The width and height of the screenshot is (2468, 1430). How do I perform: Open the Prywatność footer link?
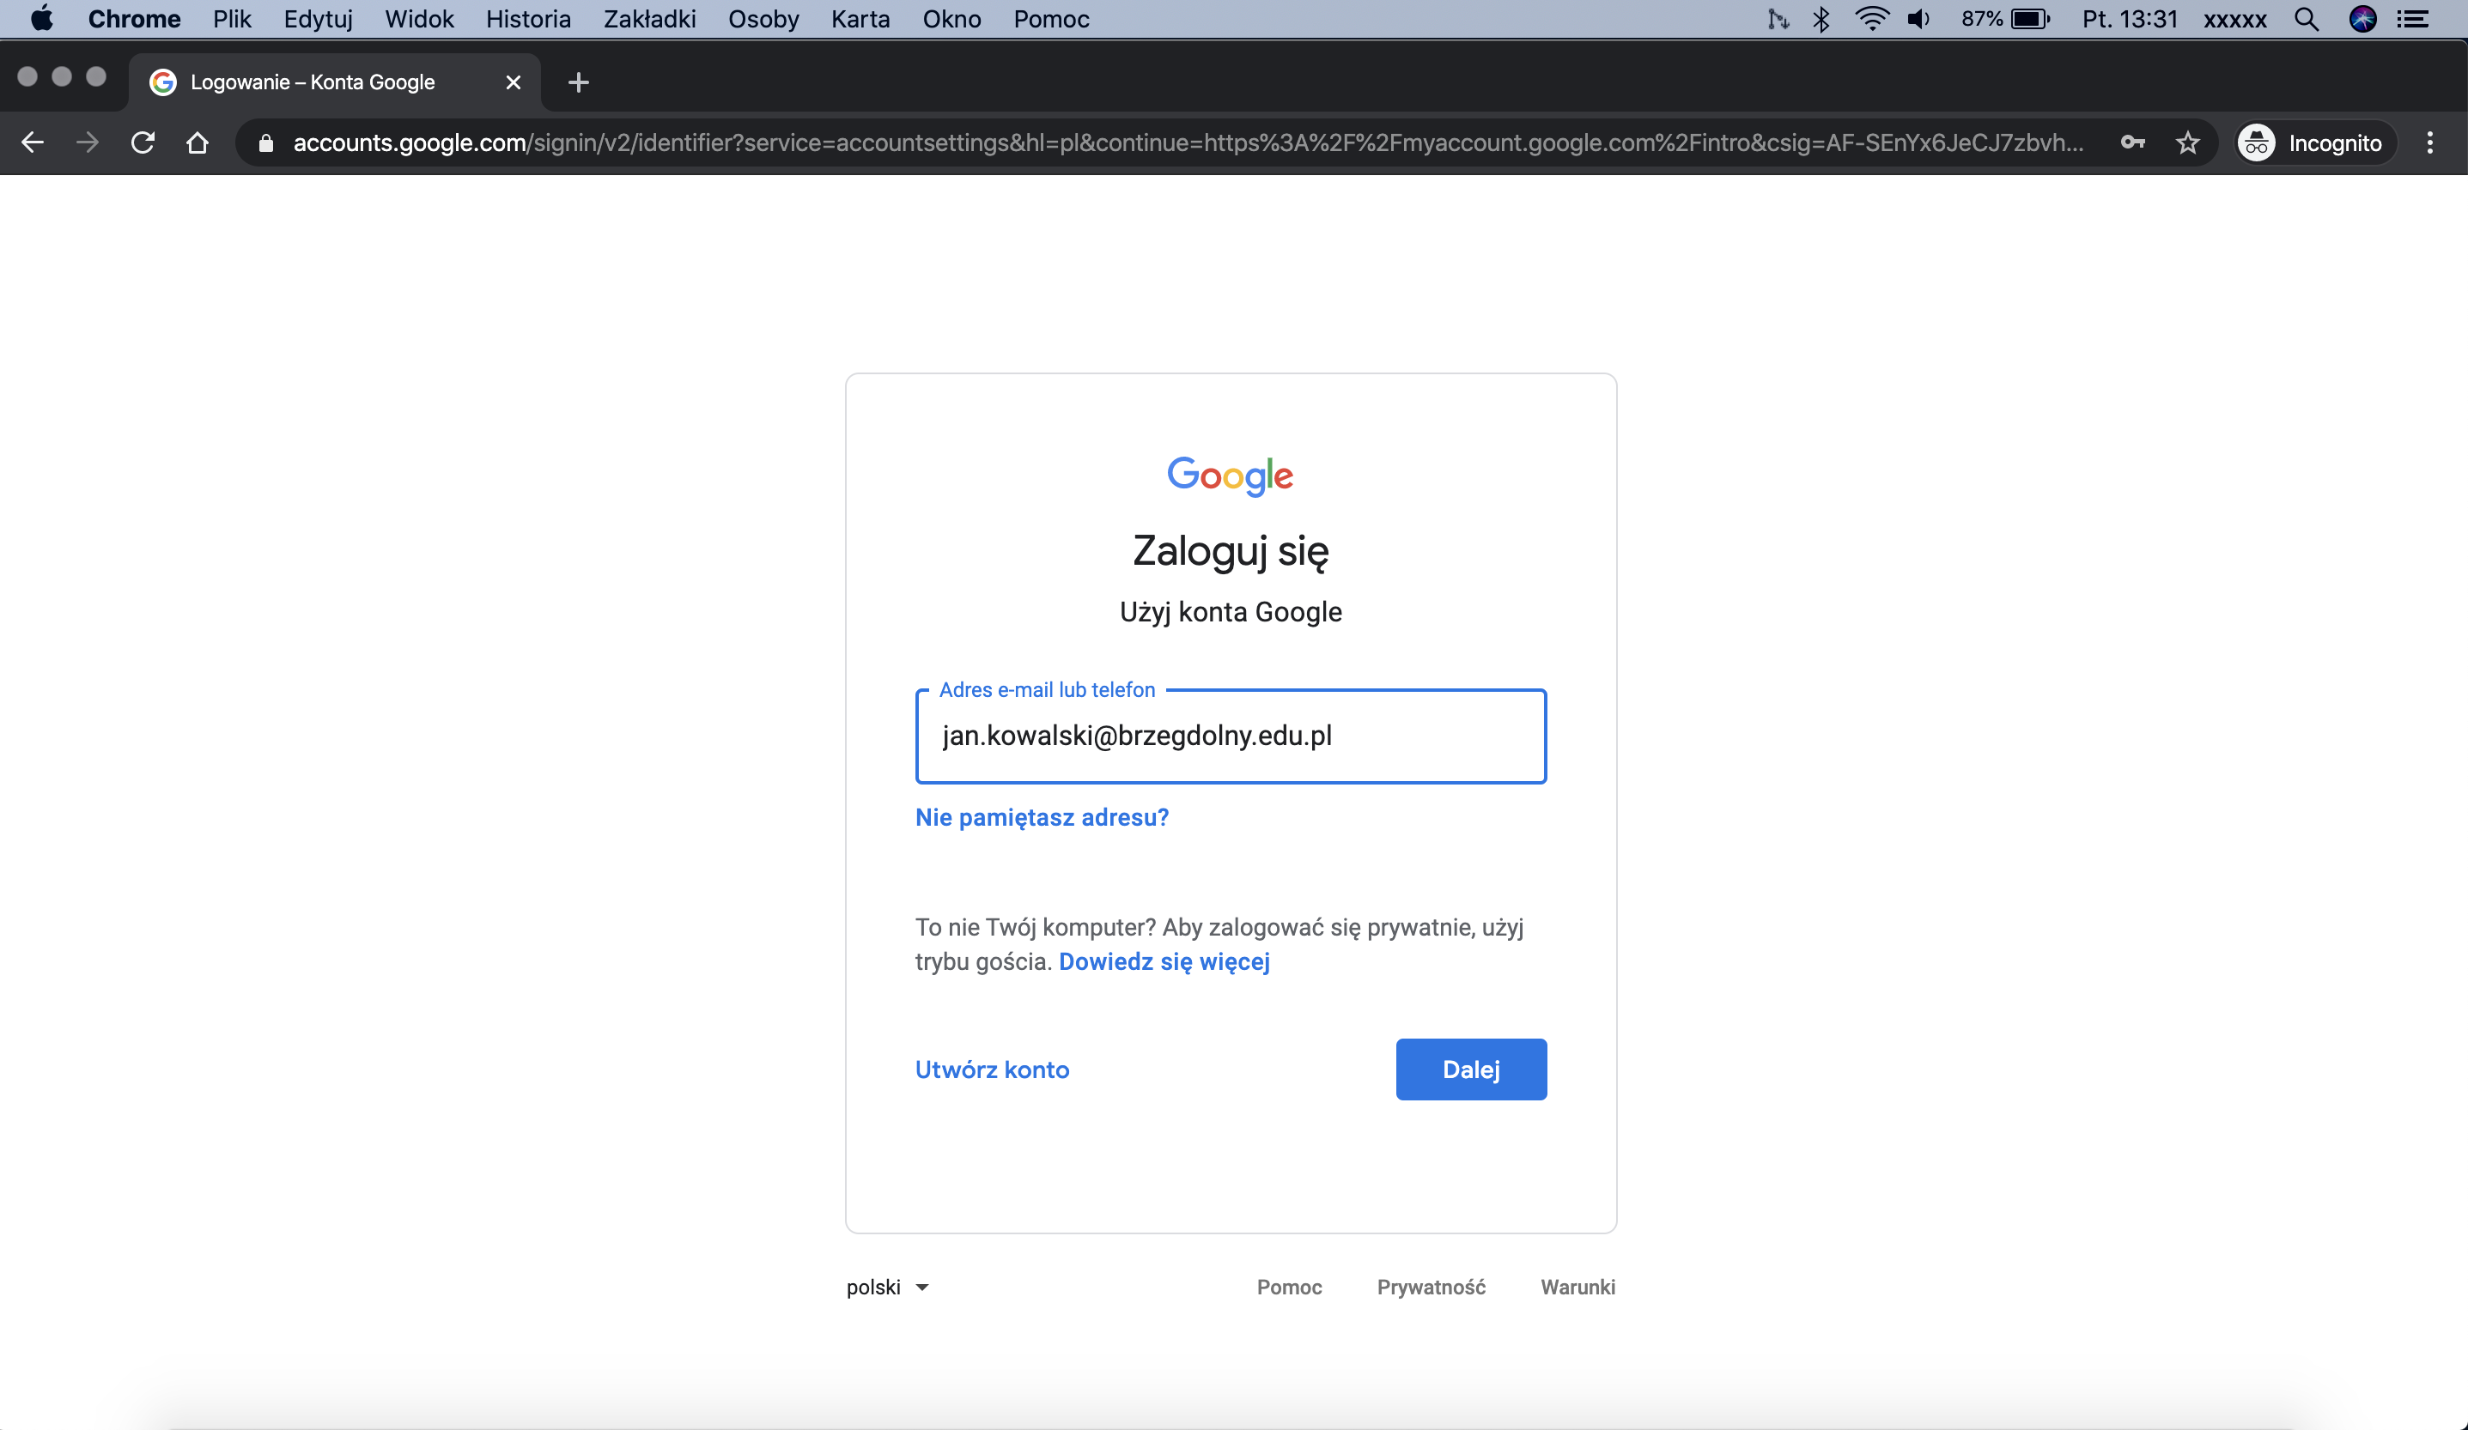[1431, 1288]
